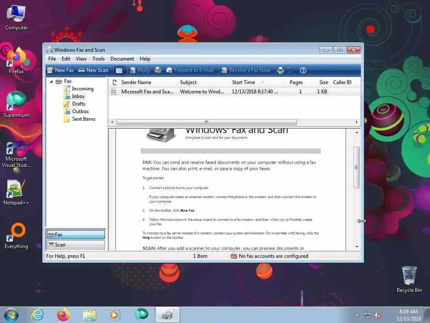Sort by Caller ID column header
This screenshot has height=323, width=430.
(344, 82)
